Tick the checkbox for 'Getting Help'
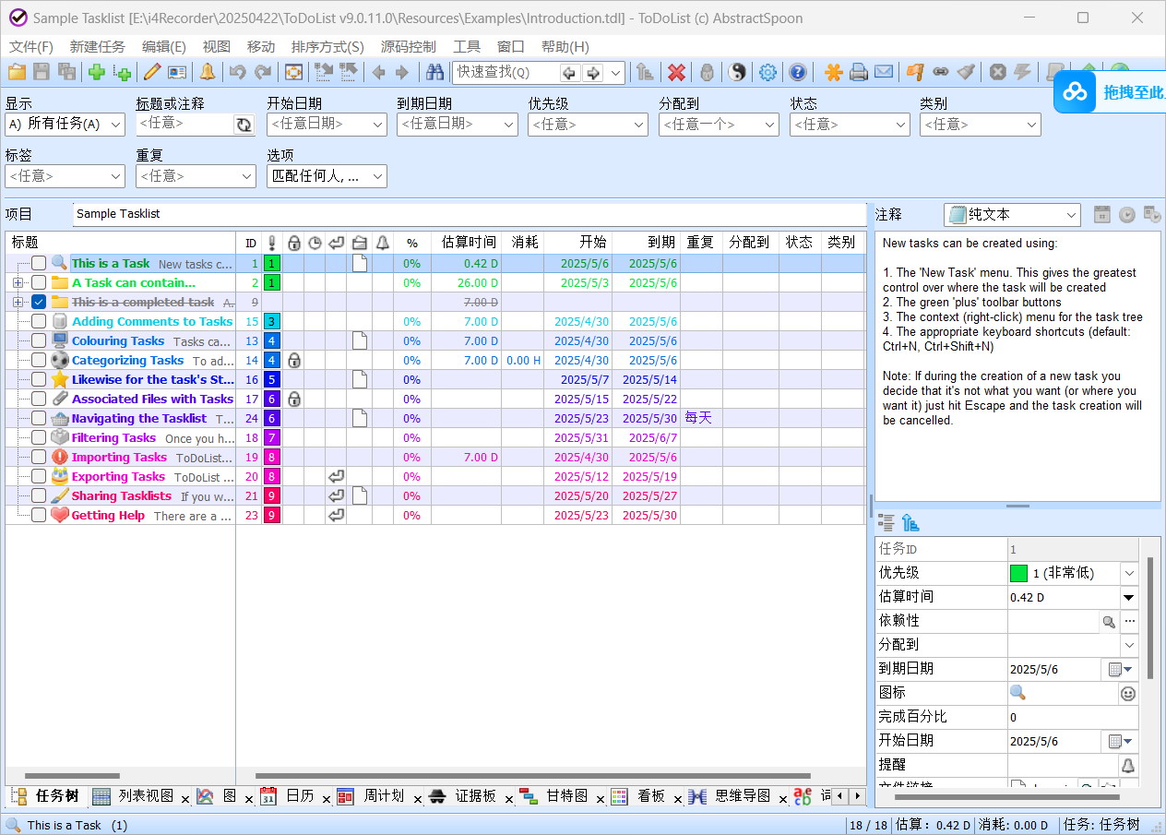This screenshot has height=835, width=1166. pyautogui.click(x=39, y=516)
